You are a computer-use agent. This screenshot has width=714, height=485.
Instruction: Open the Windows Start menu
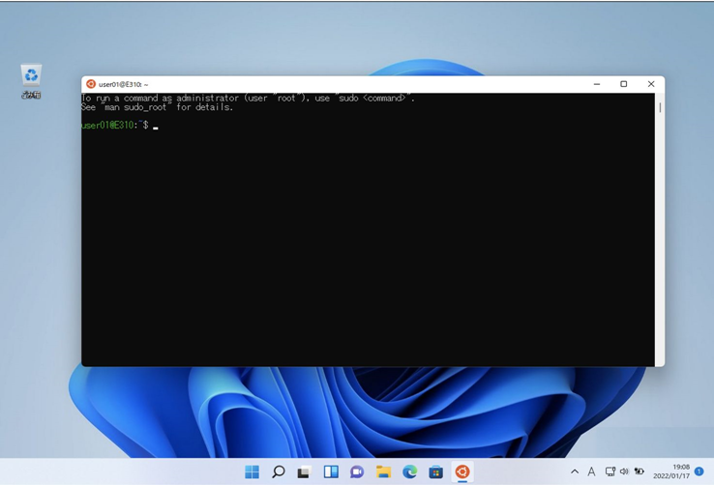(252, 471)
